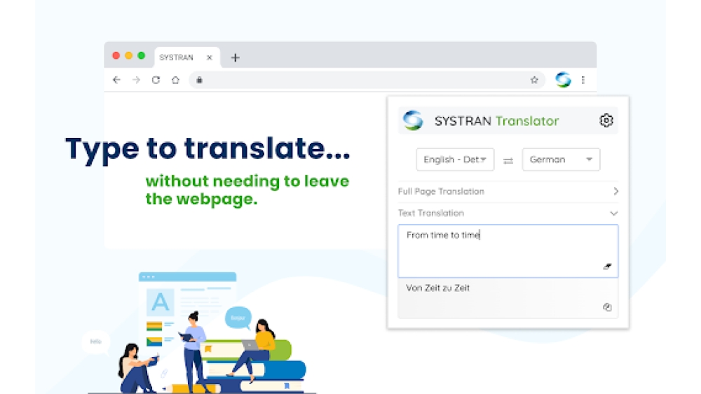Close the SYSTRAN tab
Image resolution: width=701 pixels, height=394 pixels.
(x=209, y=57)
